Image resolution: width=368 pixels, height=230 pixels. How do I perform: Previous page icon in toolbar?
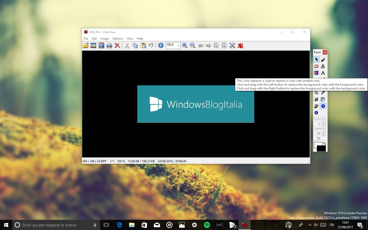click(216, 45)
